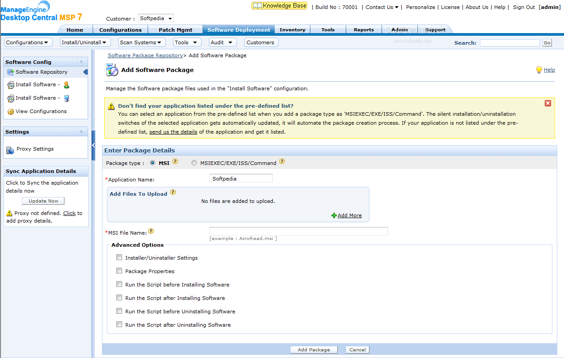The image size is (564, 358).
Task: Collapse the Software Config panel
Action: (x=81, y=62)
